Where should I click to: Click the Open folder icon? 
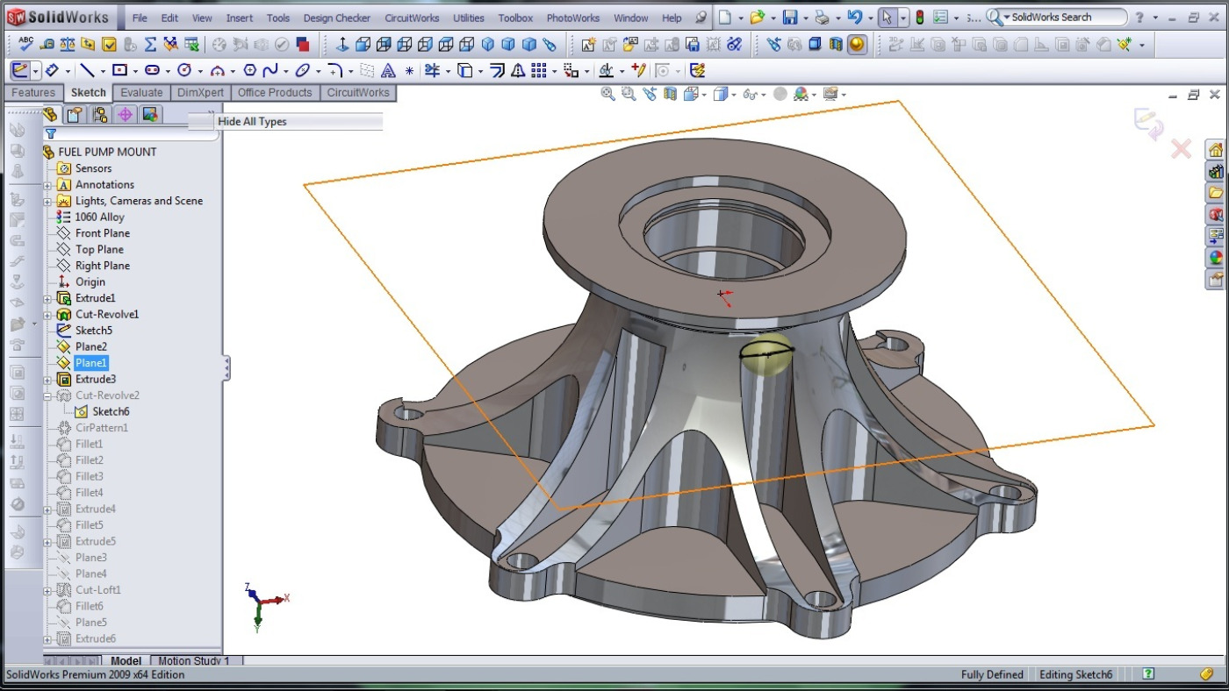pos(757,18)
